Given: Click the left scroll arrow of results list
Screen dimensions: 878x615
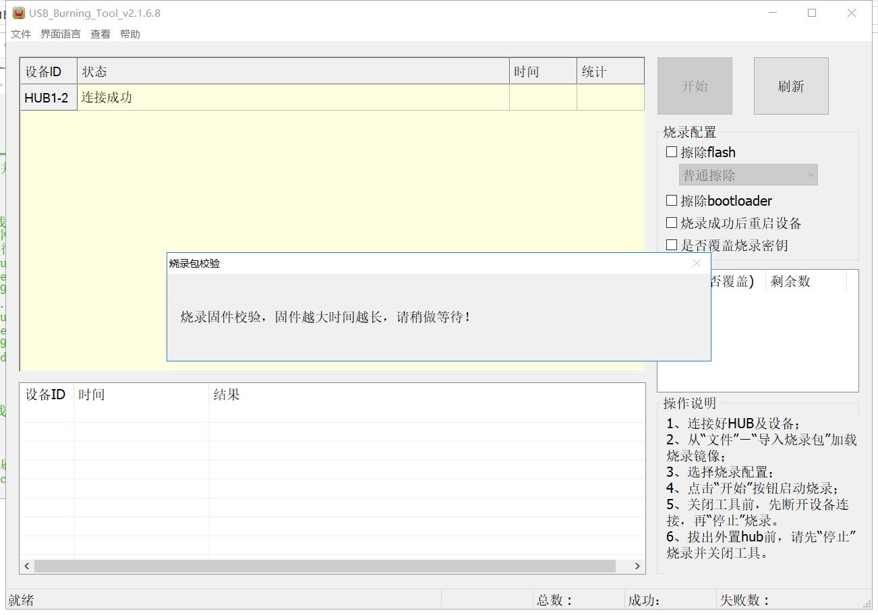Looking at the screenshot, I should pyautogui.click(x=27, y=566).
